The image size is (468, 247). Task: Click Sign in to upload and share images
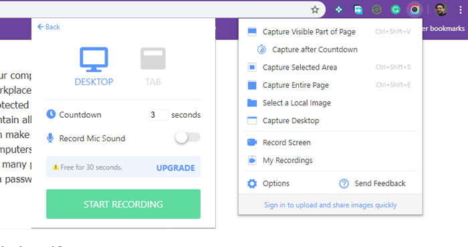330,205
